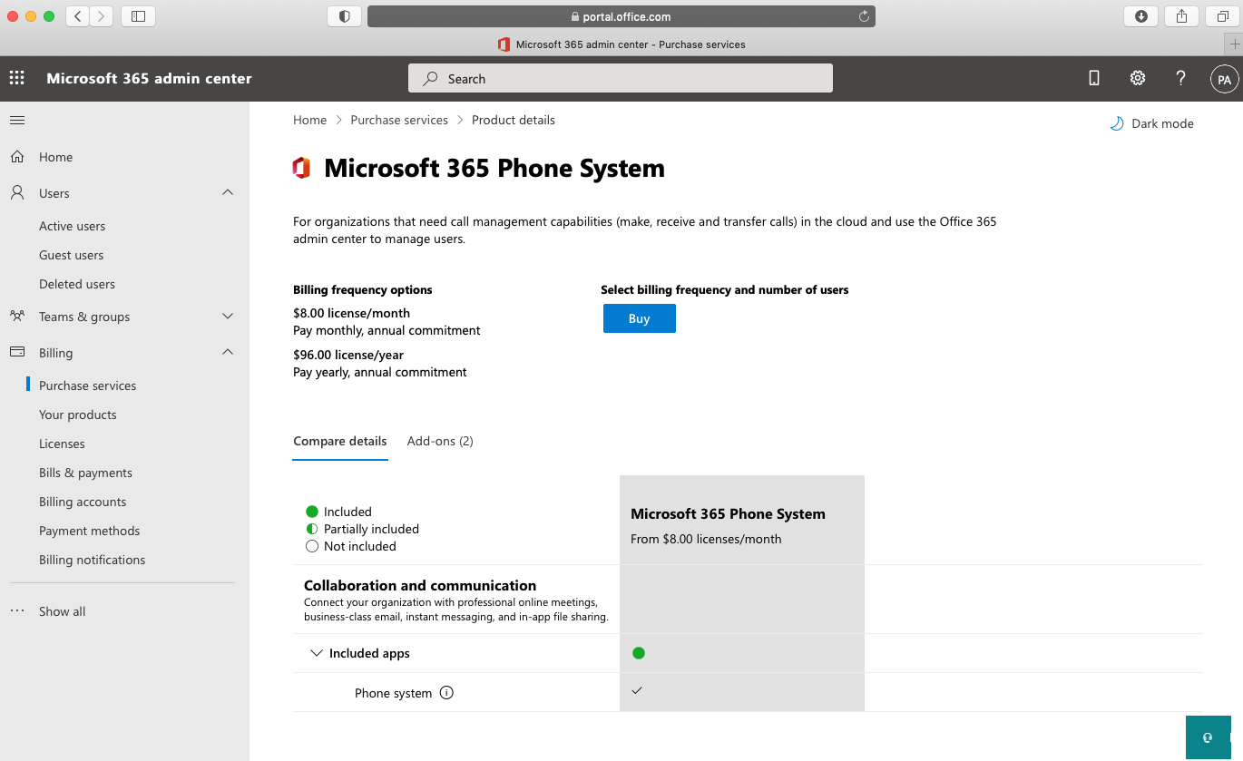Click the search magnifier icon

(431, 79)
